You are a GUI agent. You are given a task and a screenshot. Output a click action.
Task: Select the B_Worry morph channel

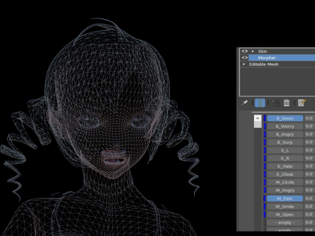coord(285,127)
